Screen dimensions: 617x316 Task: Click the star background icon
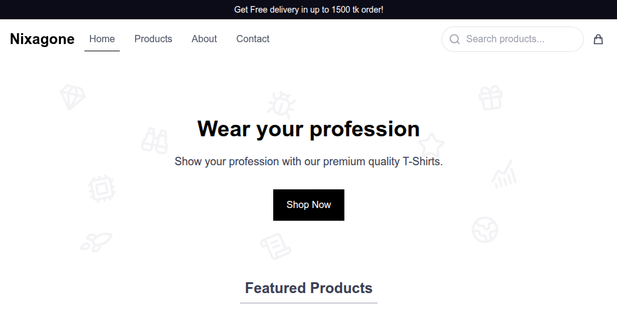tap(431, 145)
